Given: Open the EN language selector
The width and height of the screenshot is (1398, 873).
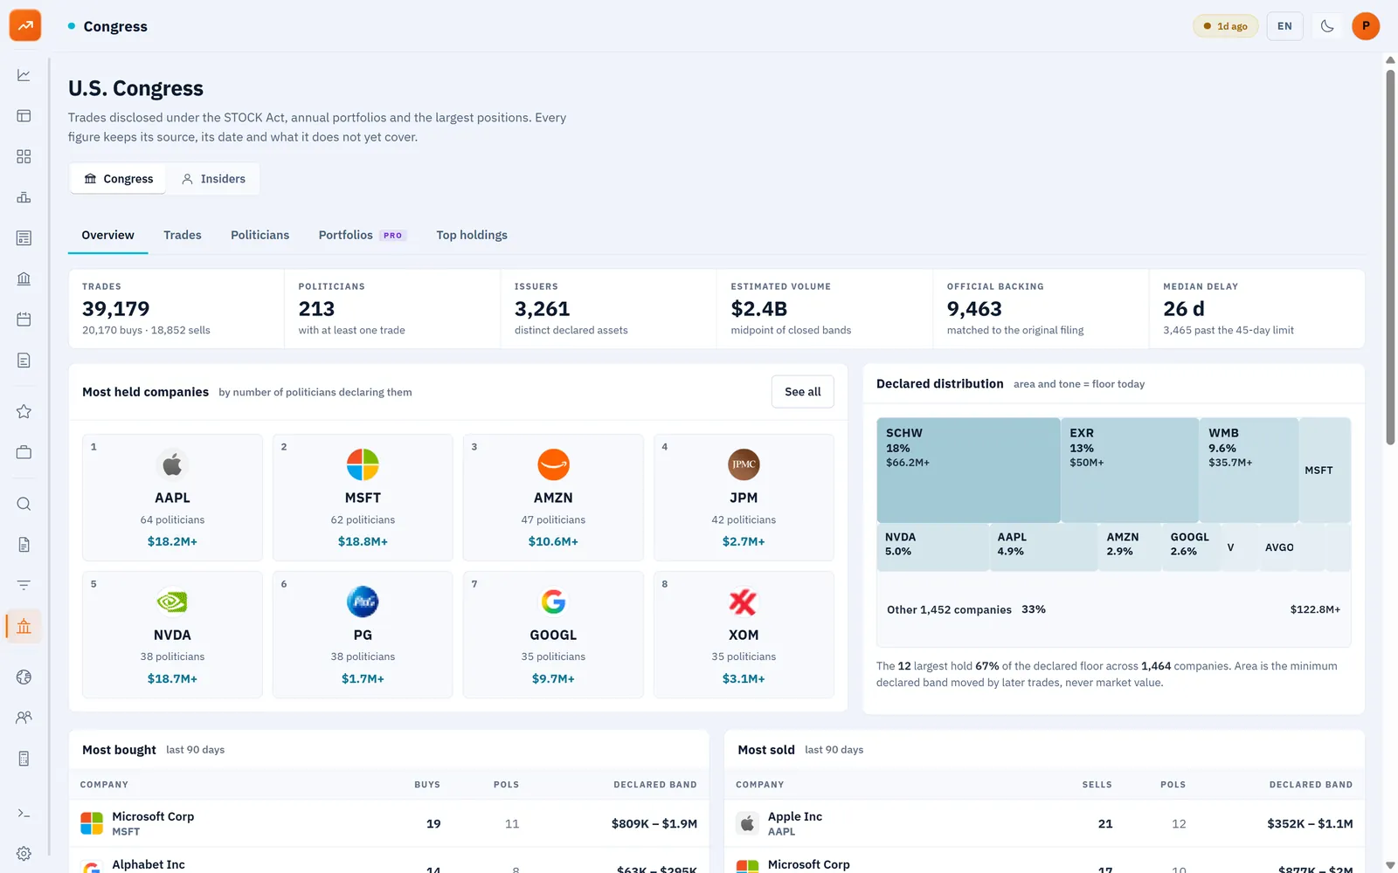Looking at the screenshot, I should pos(1284,26).
